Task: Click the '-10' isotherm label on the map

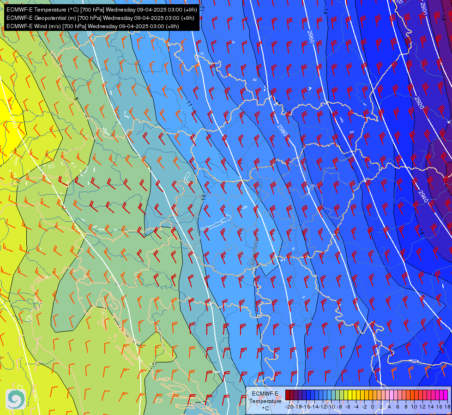Action: click(x=204, y=199)
